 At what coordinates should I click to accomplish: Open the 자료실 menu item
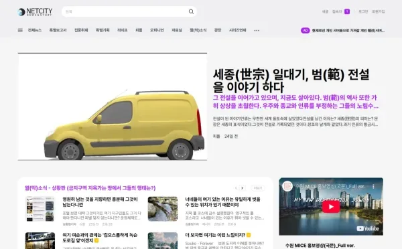click(177, 30)
